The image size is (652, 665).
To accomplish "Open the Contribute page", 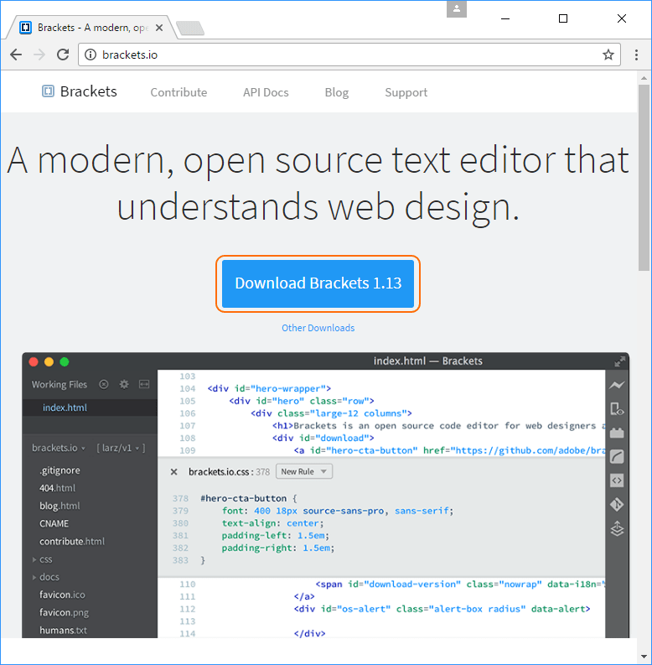I will 179,92.
